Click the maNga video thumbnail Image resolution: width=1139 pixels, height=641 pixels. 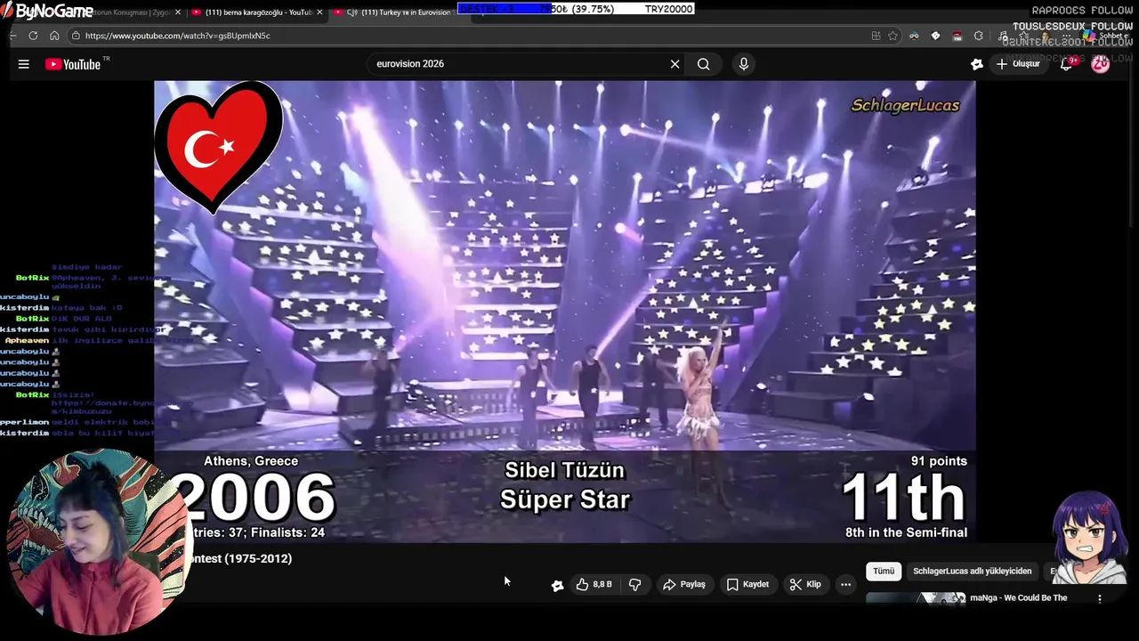point(916,598)
